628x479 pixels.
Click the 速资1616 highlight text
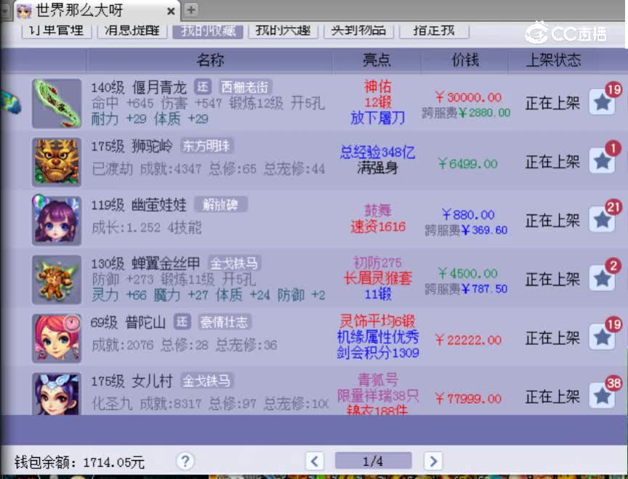point(378,226)
